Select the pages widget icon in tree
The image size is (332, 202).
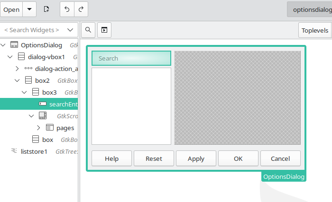click(x=50, y=128)
